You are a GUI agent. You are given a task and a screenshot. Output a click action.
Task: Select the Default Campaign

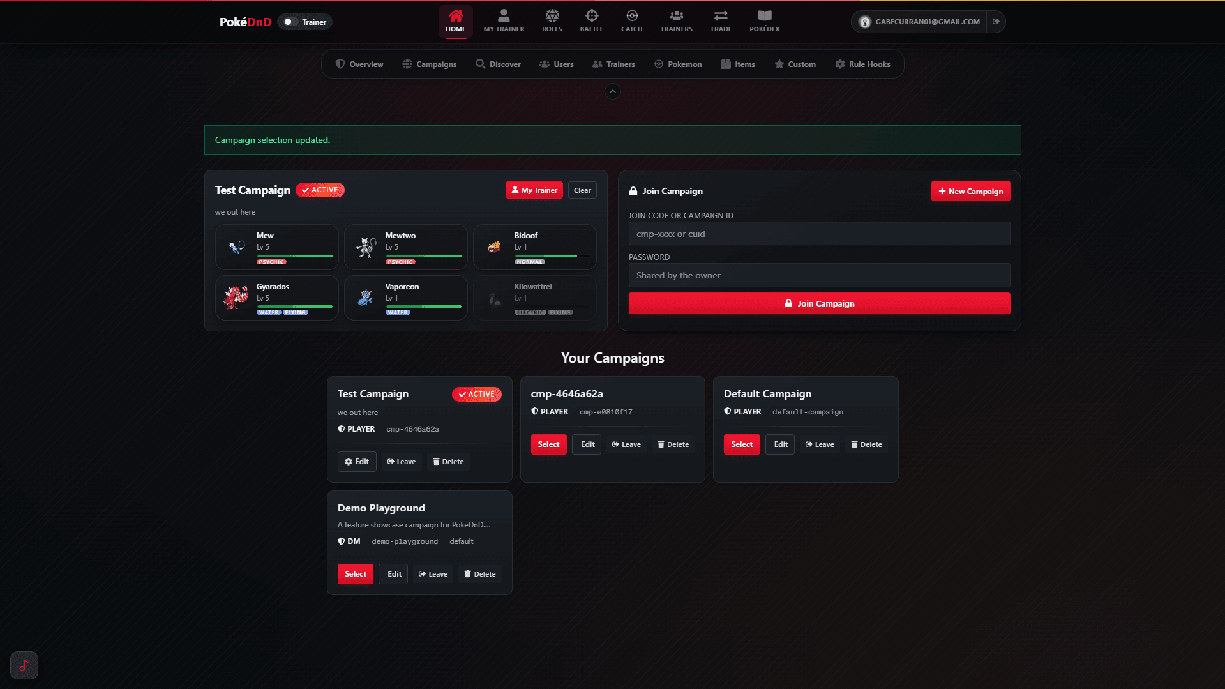tap(742, 444)
